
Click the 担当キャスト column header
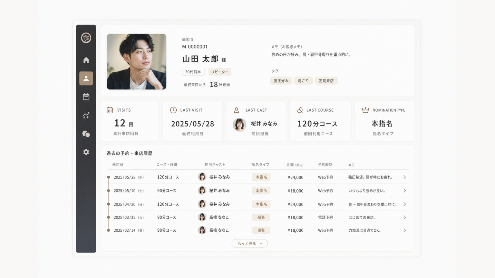click(215, 165)
